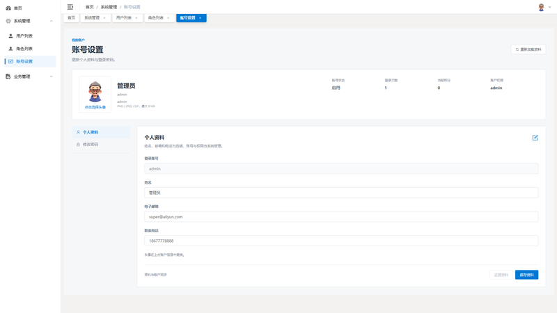Image resolution: width=557 pixels, height=313 pixels.
Task: Click the sidebar collapse icon in the header
Action: (70, 7)
